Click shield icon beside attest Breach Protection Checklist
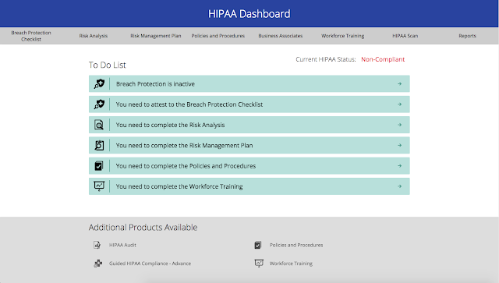The width and height of the screenshot is (499, 283). [x=99, y=104]
